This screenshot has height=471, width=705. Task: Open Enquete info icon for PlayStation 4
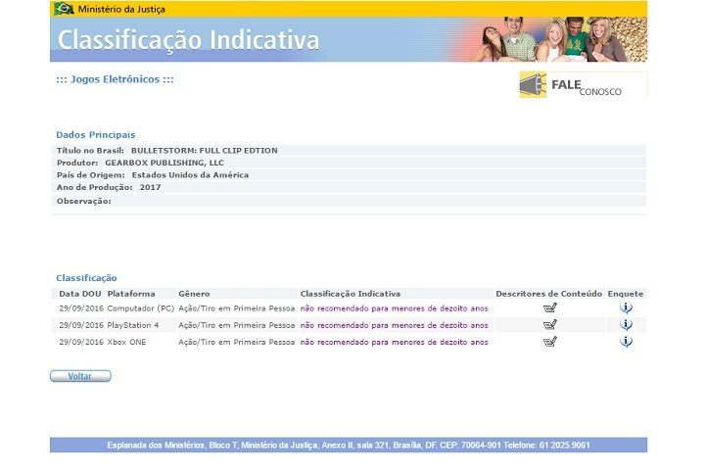coord(626,325)
